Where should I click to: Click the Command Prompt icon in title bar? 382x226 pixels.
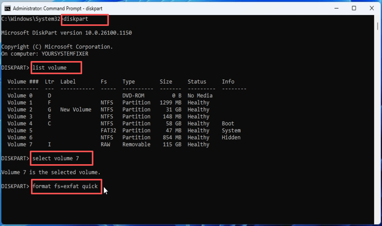click(x=7, y=8)
